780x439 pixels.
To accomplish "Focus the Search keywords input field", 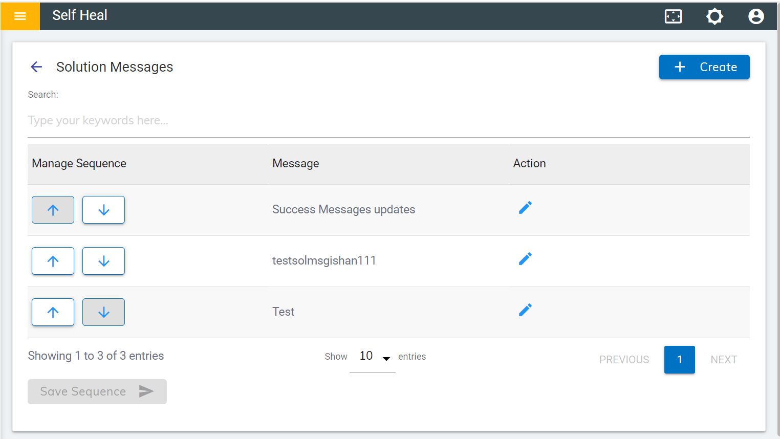I will point(388,121).
